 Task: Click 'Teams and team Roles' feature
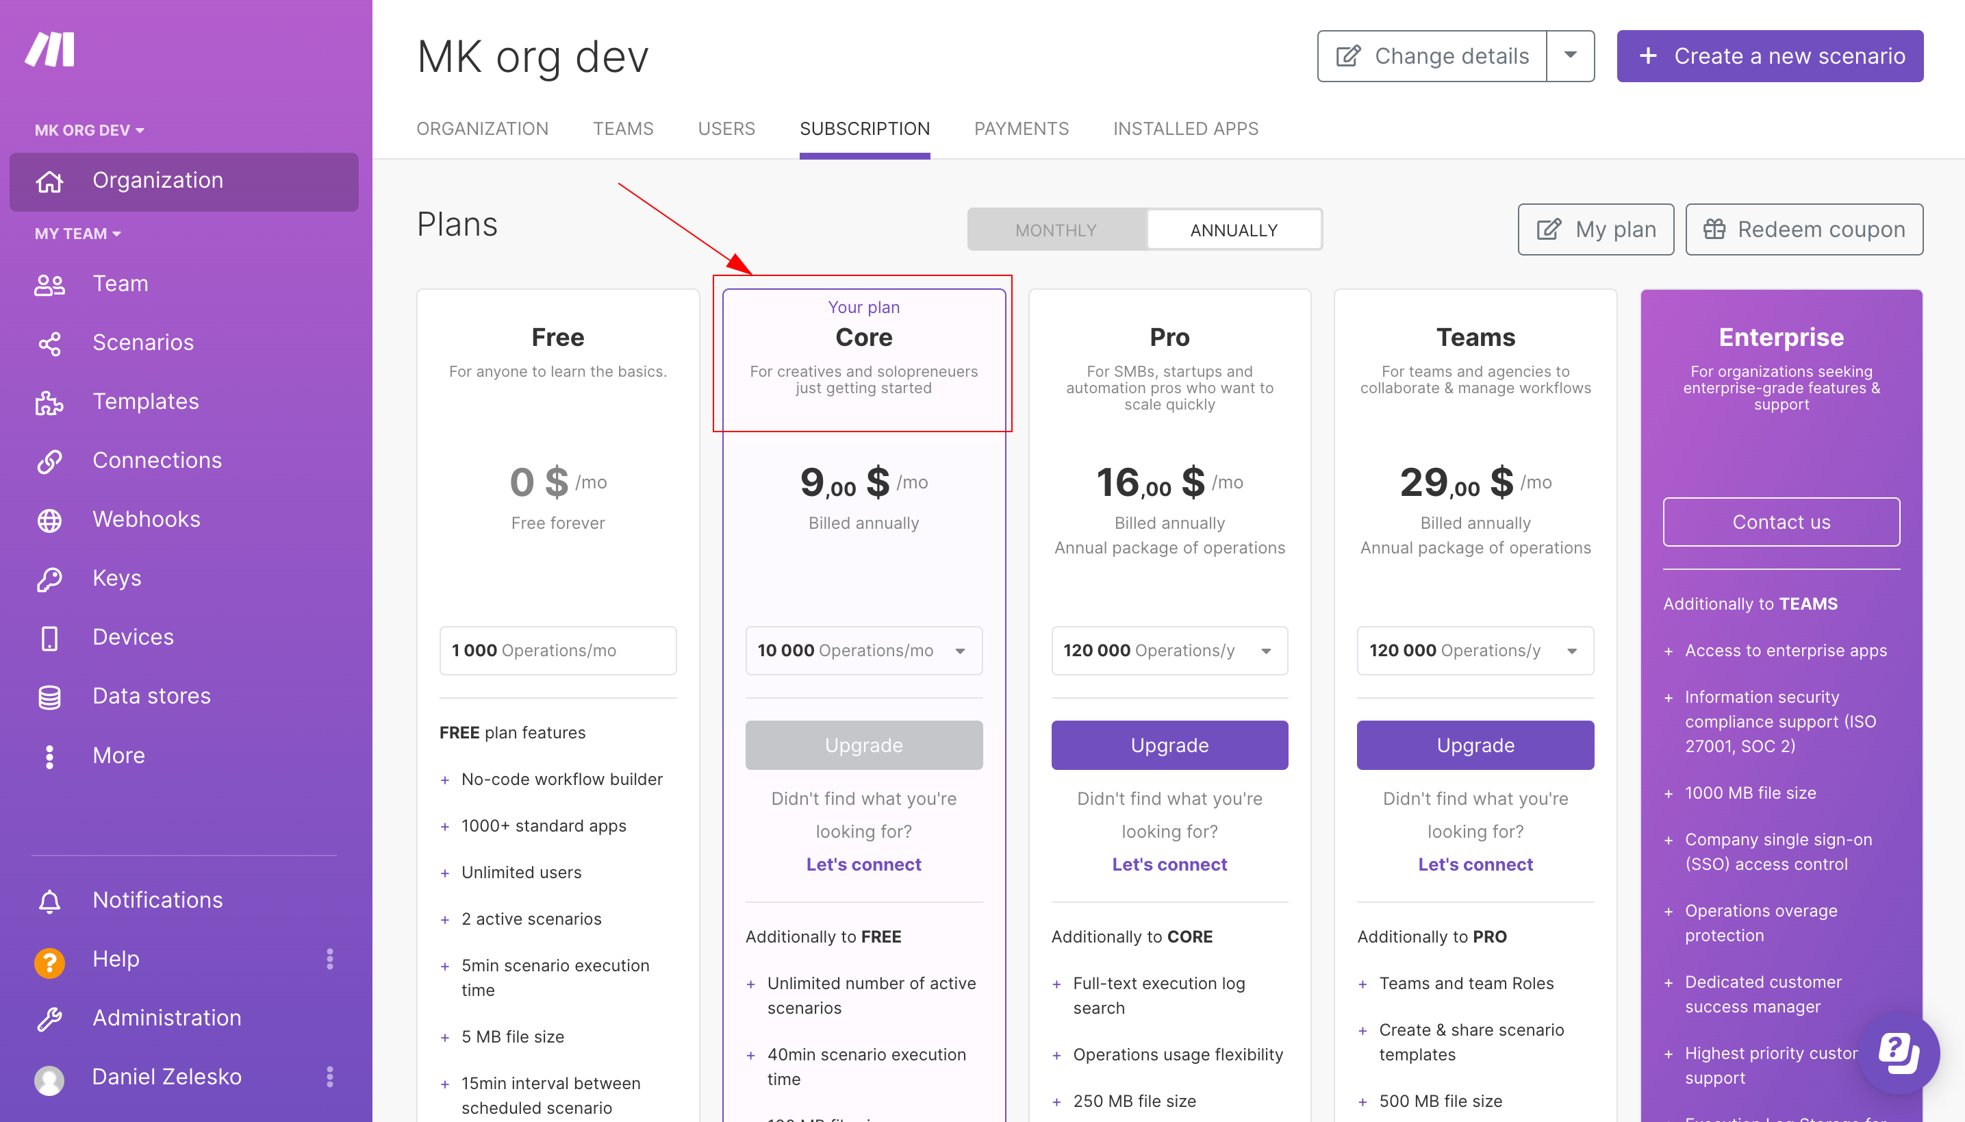point(1466,984)
